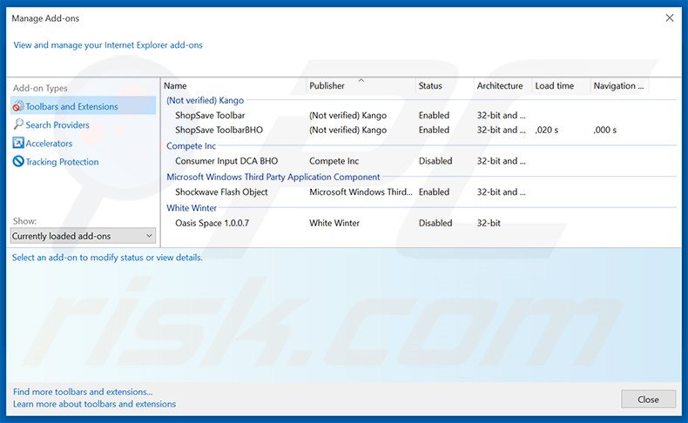Click Microsoft Windows Third... publisher cell
Image resolution: width=688 pixels, height=423 pixels.
(x=361, y=192)
